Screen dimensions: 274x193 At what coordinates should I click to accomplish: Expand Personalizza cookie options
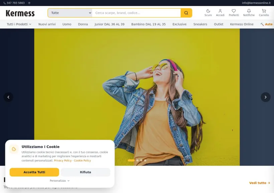(x=59, y=181)
